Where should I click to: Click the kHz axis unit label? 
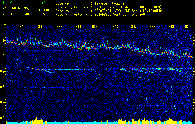(3, 25)
